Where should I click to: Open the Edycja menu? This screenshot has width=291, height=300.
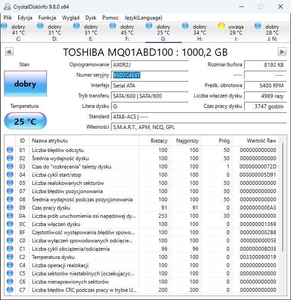[x=25, y=18]
